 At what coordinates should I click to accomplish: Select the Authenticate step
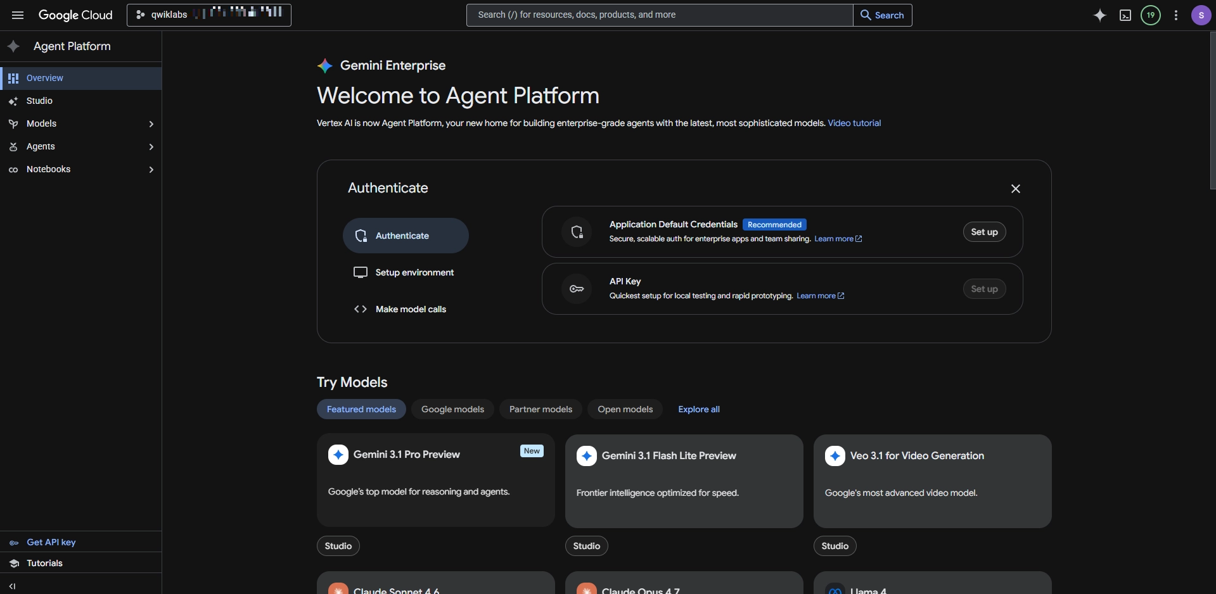[x=406, y=236]
